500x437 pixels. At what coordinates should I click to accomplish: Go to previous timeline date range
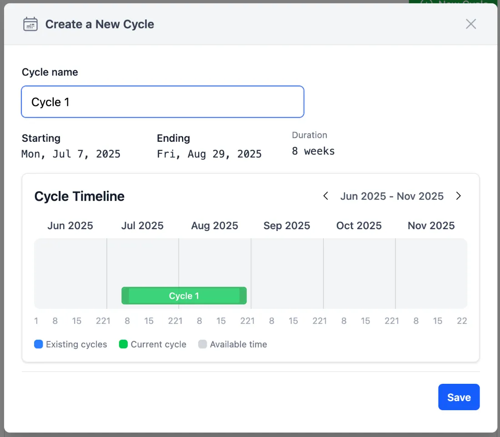coord(325,196)
